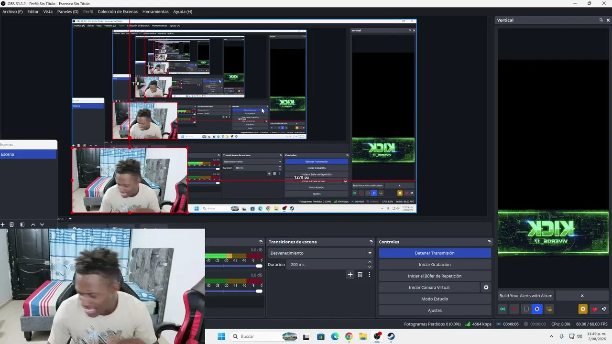Remove the selected scene transition
Screen dimensions: 612x344
tap(360, 275)
